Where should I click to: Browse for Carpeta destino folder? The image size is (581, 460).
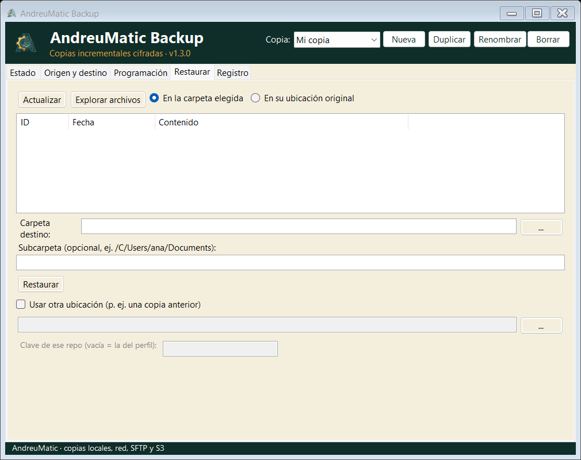click(x=541, y=227)
